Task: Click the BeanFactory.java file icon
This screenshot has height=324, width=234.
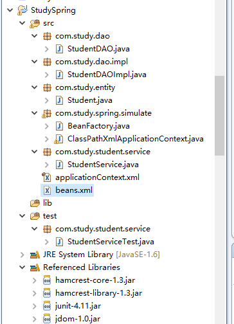Action: coord(59,126)
